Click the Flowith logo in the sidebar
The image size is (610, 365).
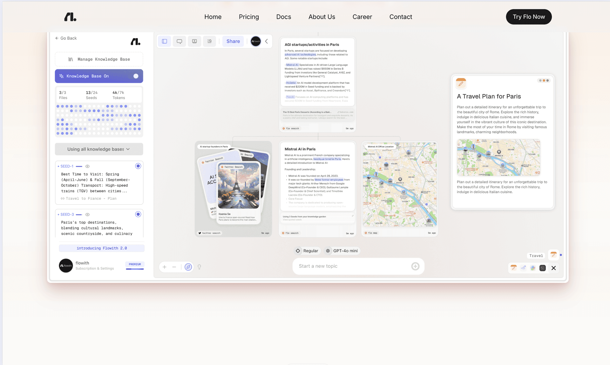(135, 42)
